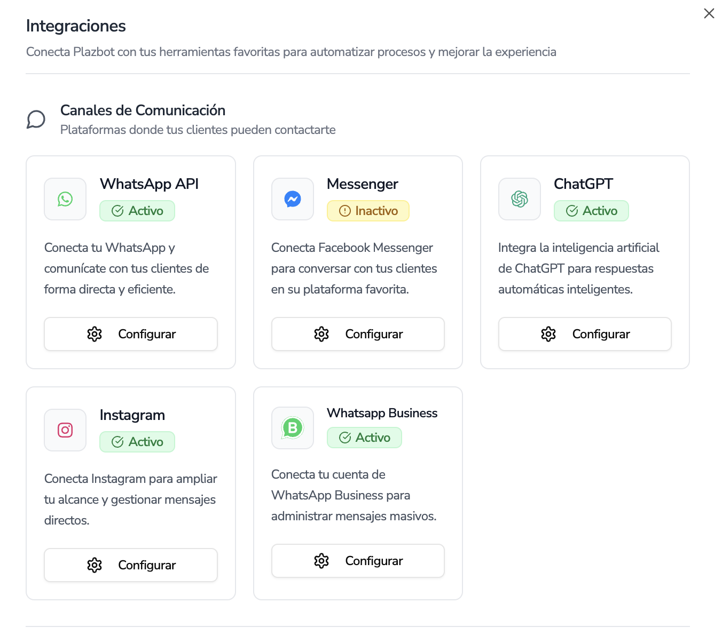Open Configurar for WhatsApp API
Screen dimensions: 722x635
point(131,334)
